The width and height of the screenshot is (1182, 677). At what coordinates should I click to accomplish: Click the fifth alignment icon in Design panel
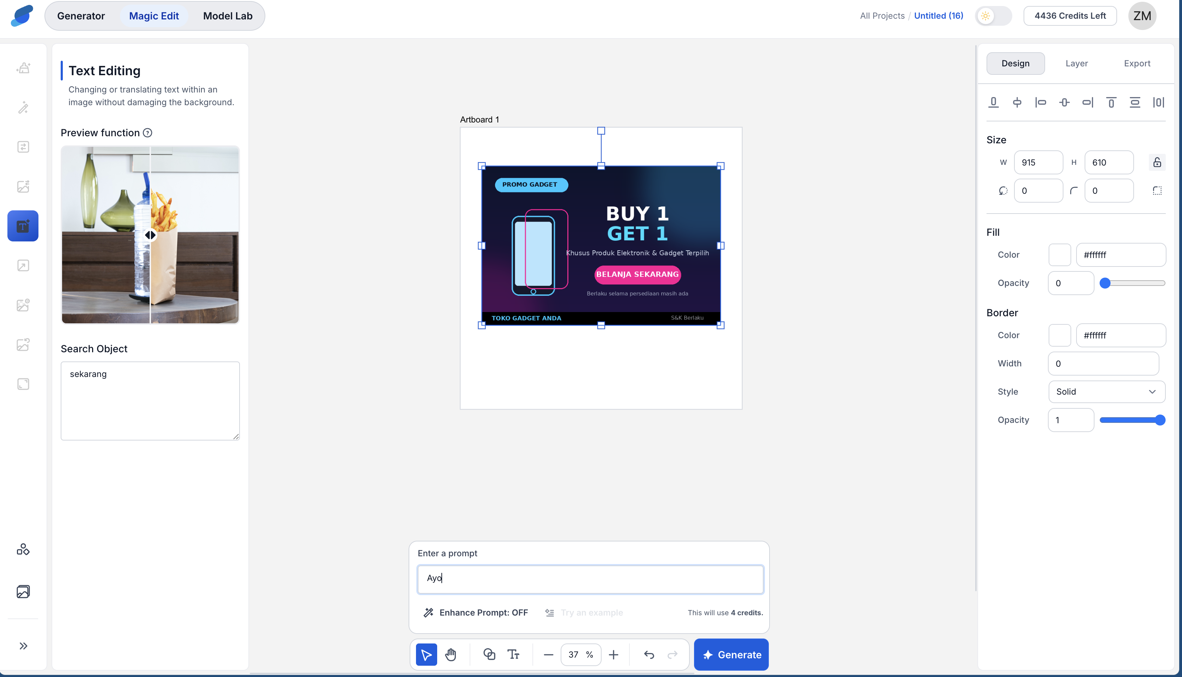(x=1088, y=102)
